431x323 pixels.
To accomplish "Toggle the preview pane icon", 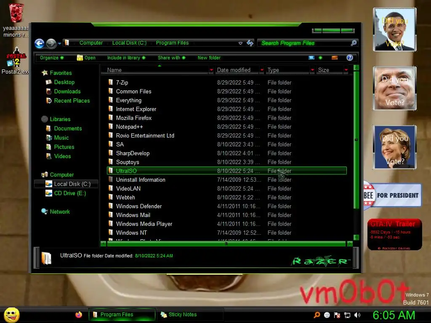I will [335, 58].
